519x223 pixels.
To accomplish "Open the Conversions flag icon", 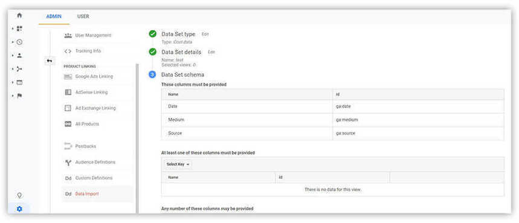I will [19, 95].
